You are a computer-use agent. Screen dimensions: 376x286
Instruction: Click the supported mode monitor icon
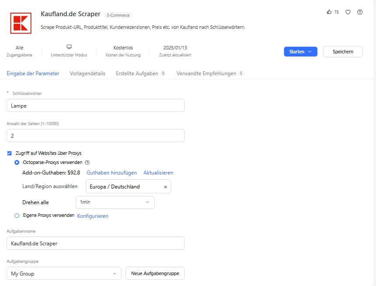(x=69, y=47)
